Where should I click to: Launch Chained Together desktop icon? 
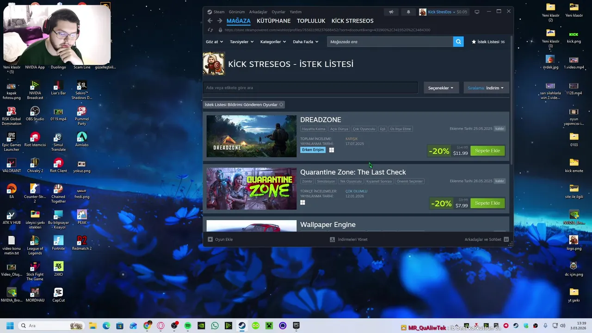58,193
